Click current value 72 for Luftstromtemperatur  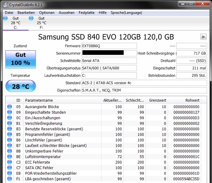point(120,157)
